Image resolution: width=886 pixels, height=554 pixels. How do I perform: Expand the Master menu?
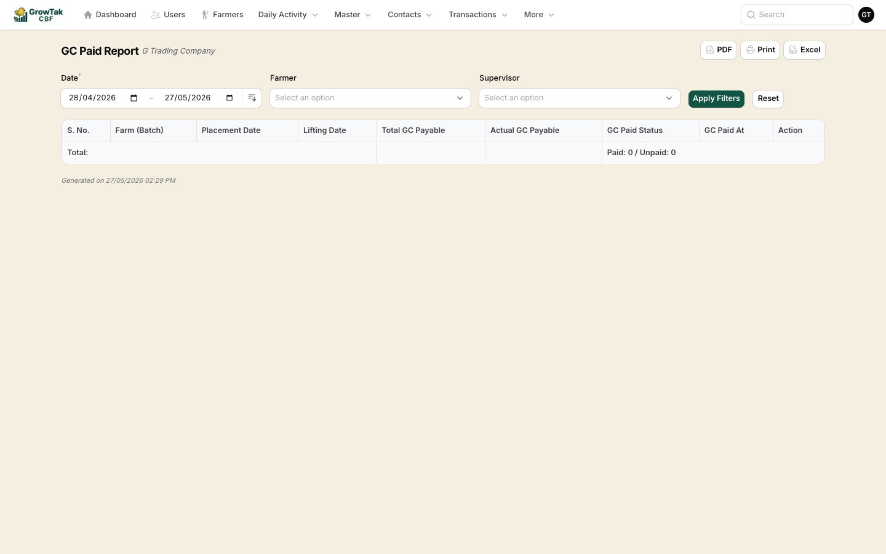353,15
